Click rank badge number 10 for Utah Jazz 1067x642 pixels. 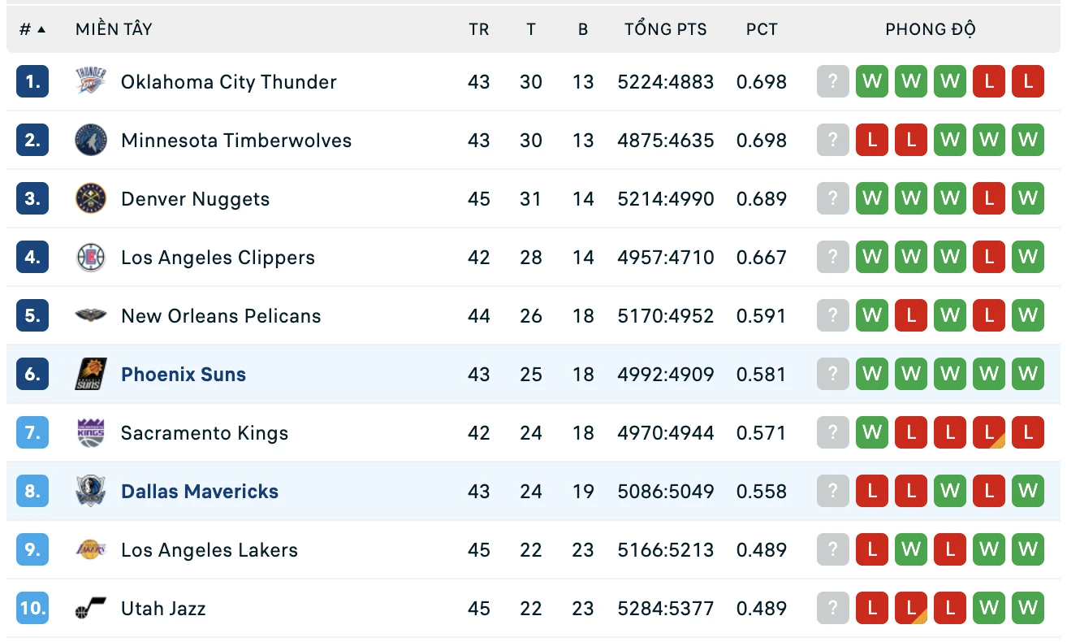[32, 608]
